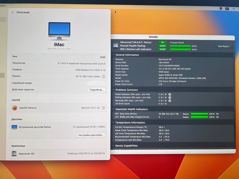Click GOOD badge for SSD Lifetime Left
The width and height of the screenshot is (239, 179).
[163, 49]
